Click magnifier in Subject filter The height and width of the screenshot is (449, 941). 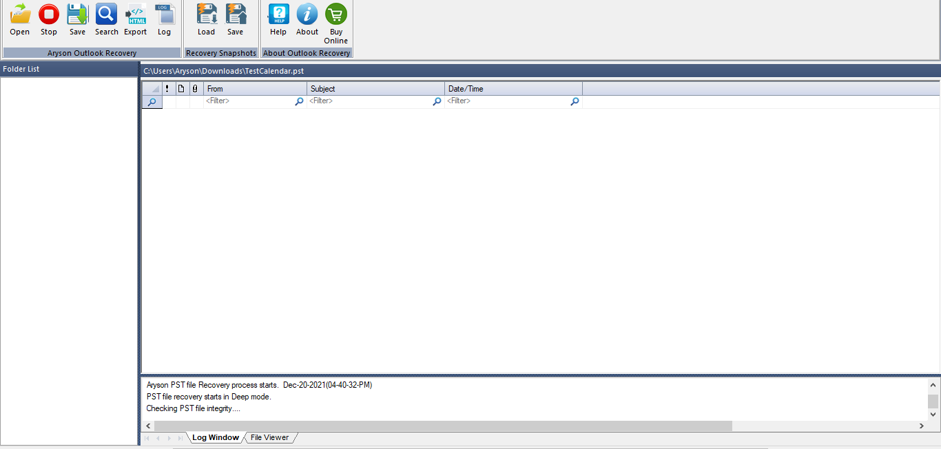(437, 101)
